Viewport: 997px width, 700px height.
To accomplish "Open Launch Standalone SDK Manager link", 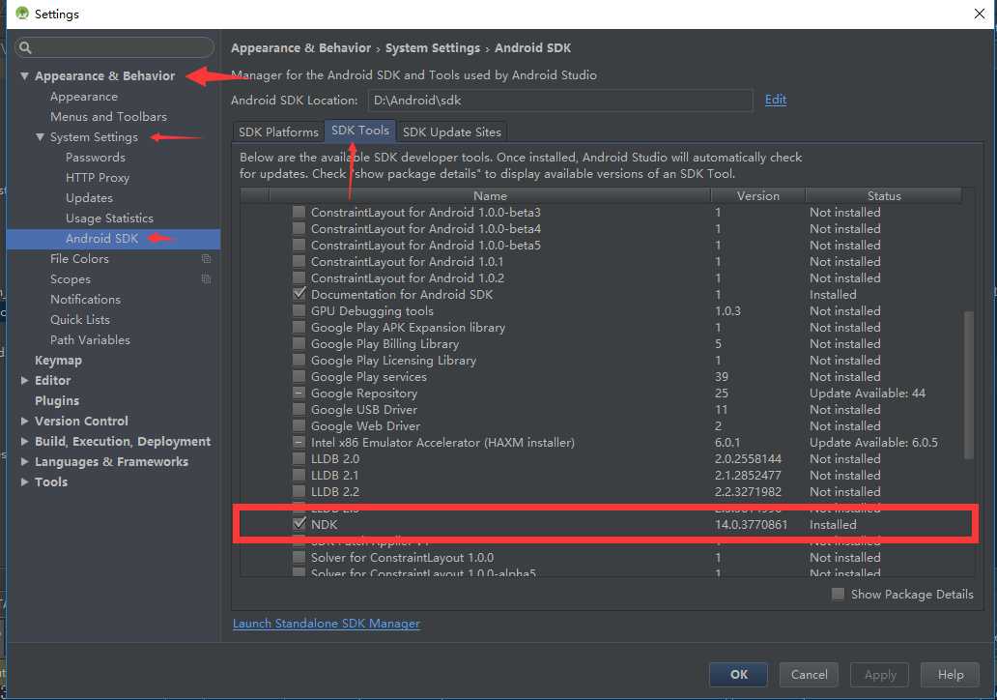I will pos(327,624).
